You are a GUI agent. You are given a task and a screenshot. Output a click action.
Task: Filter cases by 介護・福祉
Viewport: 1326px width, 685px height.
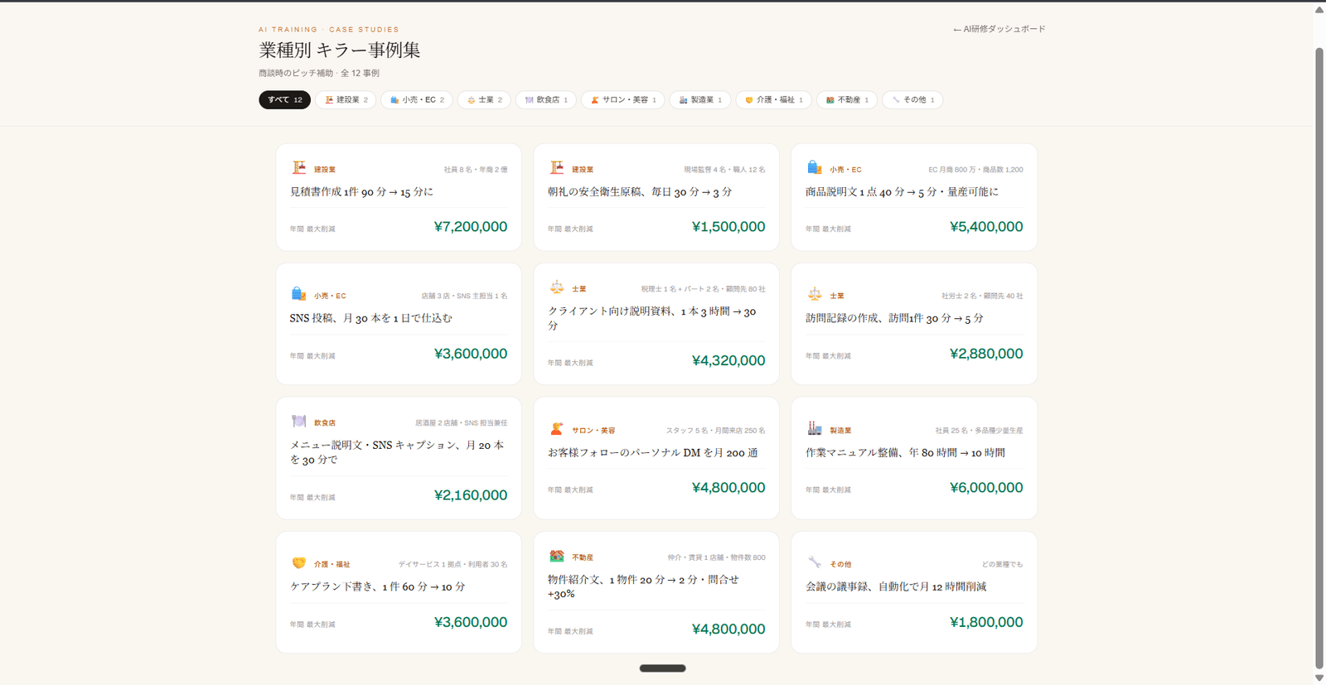click(773, 99)
